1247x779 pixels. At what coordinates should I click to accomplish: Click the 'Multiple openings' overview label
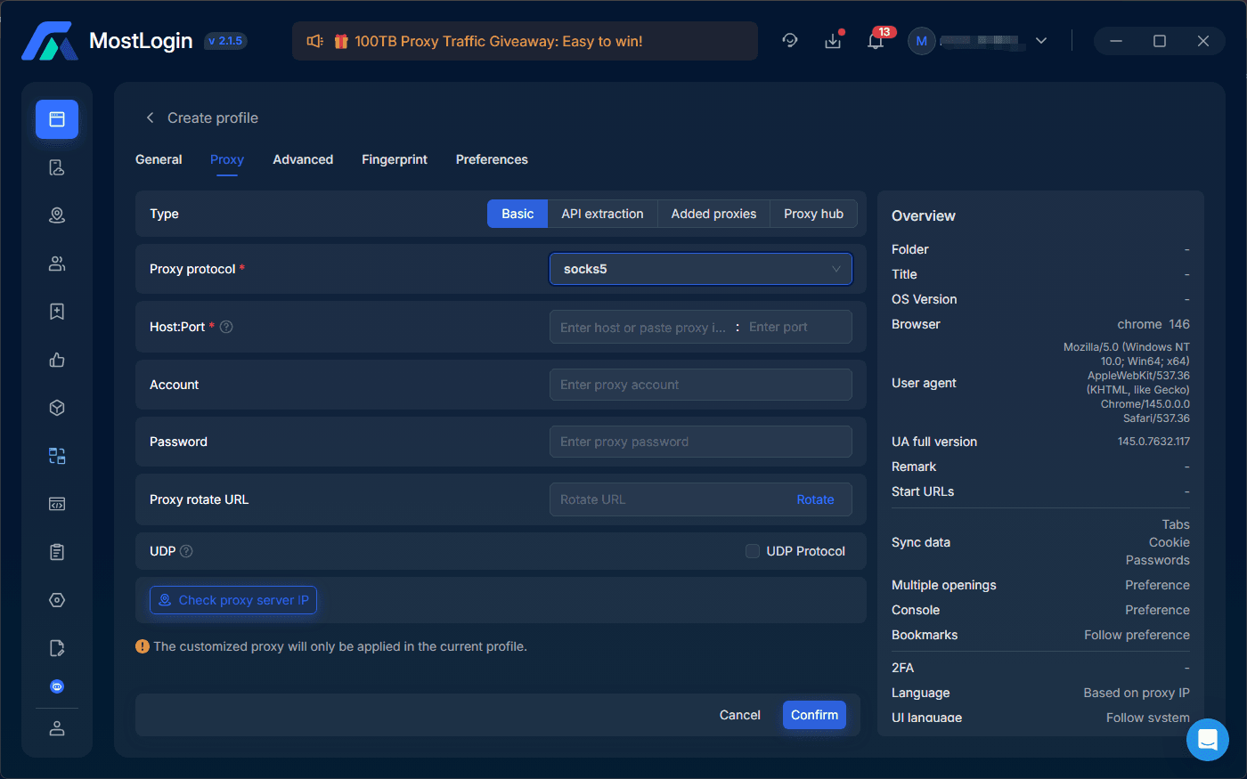point(944,585)
